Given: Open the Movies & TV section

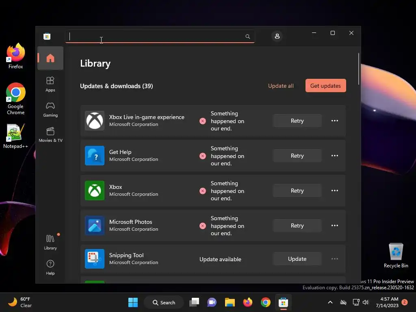Looking at the screenshot, I should click(50, 134).
